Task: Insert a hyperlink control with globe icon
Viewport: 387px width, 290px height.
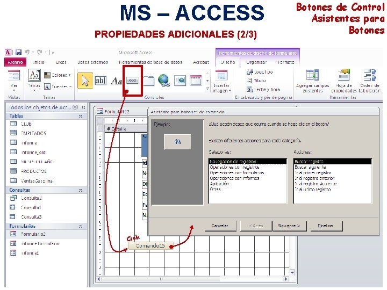Action: click(x=164, y=81)
